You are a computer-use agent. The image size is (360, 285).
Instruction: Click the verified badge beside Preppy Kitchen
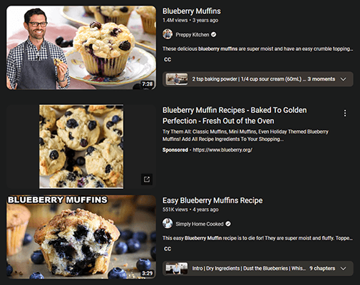[214, 35]
